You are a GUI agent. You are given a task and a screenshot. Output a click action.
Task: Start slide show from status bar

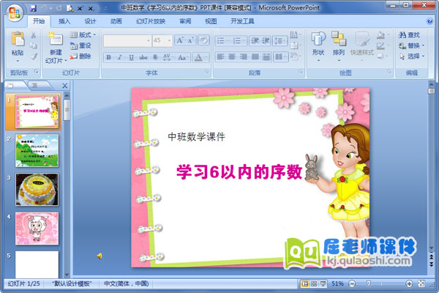click(323, 283)
